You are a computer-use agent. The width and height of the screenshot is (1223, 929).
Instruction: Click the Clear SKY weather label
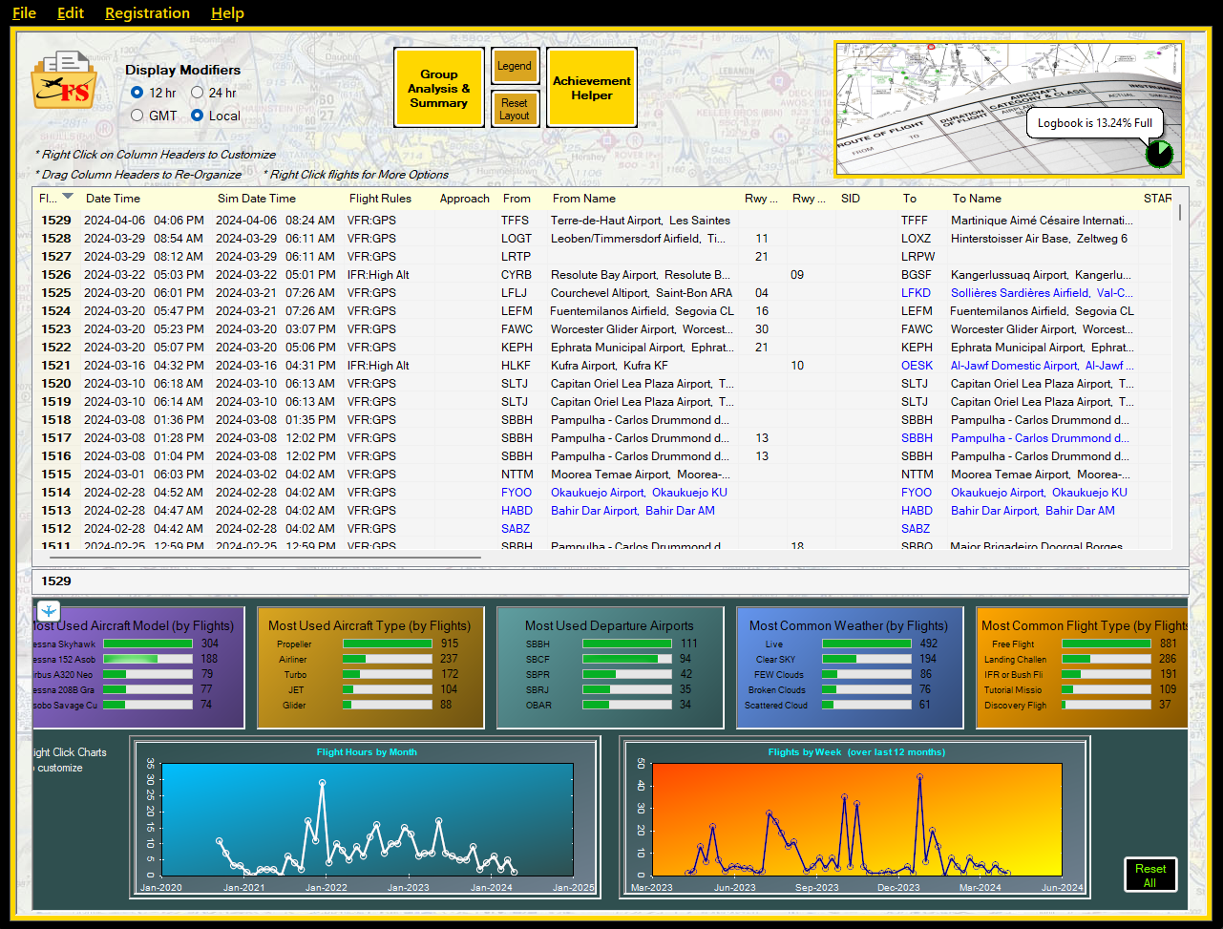pos(775,660)
